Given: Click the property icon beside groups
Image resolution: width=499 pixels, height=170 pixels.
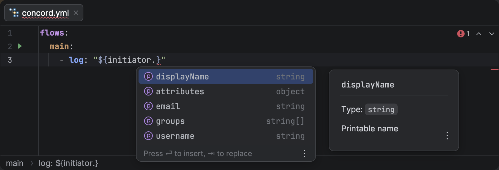Looking at the screenshot, I should point(148,121).
